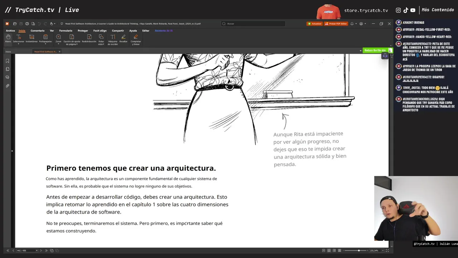Open the Formulario ribbon tab

(x=66, y=31)
